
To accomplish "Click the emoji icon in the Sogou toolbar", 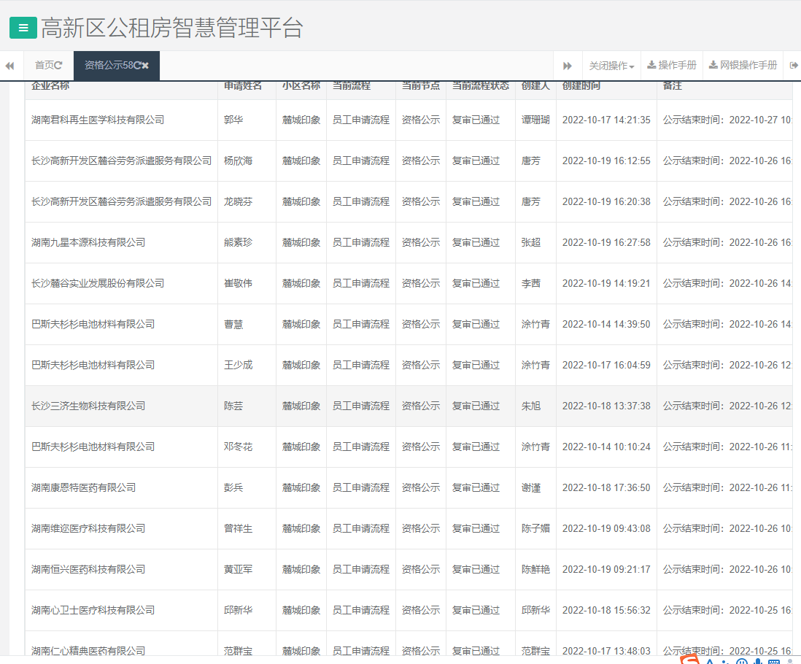I will [x=741, y=660].
